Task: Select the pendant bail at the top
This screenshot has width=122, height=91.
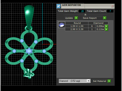Action: (29, 17)
